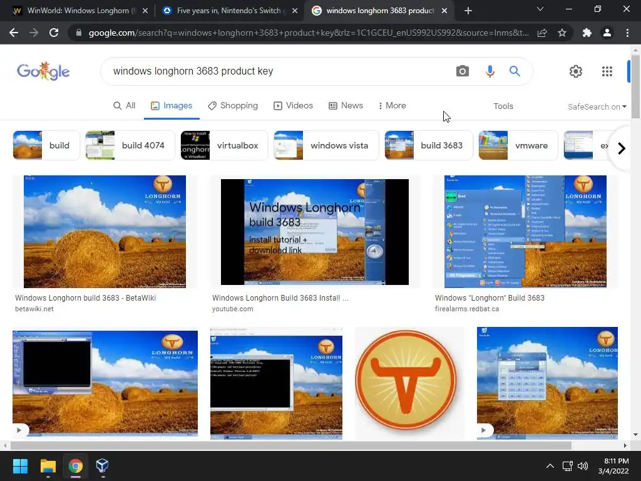Click the youtube.com source link

tap(233, 309)
